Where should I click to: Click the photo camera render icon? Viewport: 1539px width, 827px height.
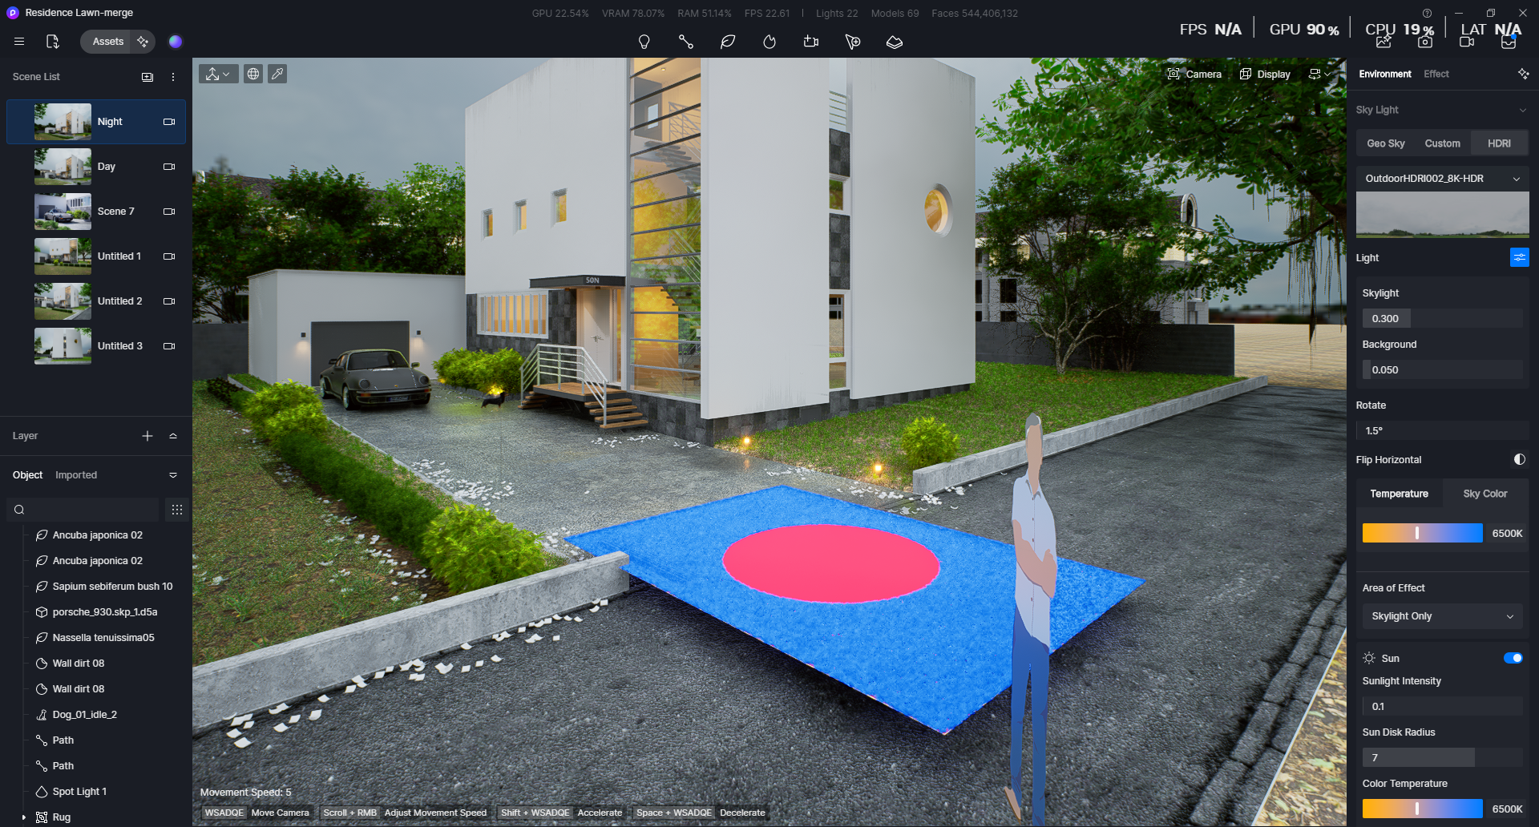click(1425, 42)
